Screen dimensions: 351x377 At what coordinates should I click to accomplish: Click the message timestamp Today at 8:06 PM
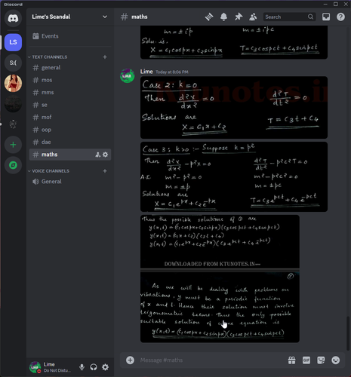pos(172,72)
